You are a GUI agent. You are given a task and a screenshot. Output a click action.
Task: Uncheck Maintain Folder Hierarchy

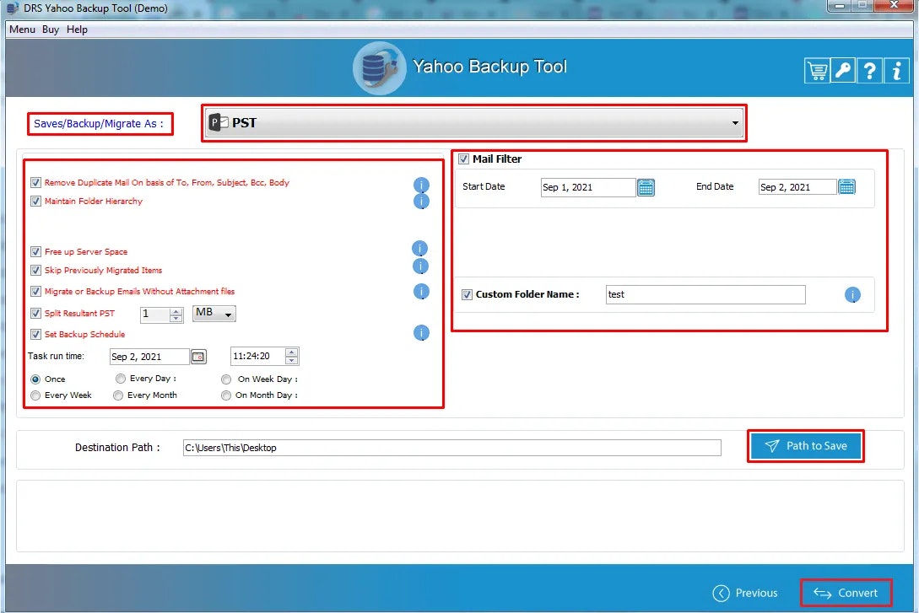pos(35,202)
